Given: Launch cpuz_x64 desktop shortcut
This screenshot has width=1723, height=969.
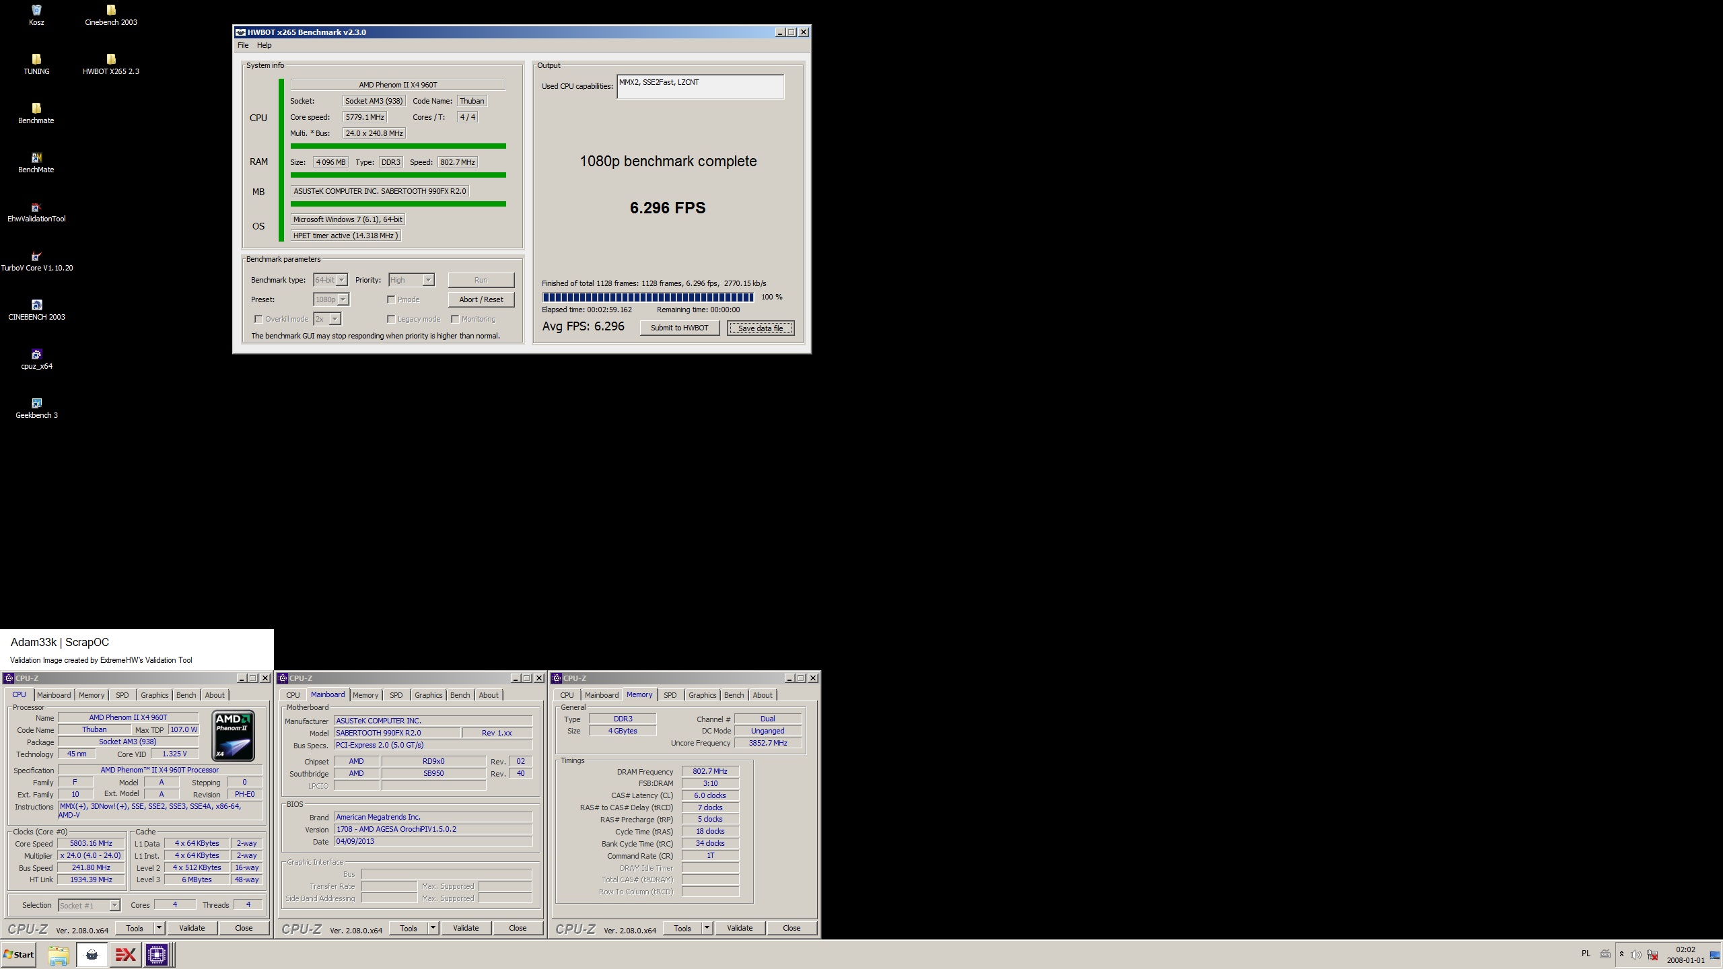Looking at the screenshot, I should (36, 359).
